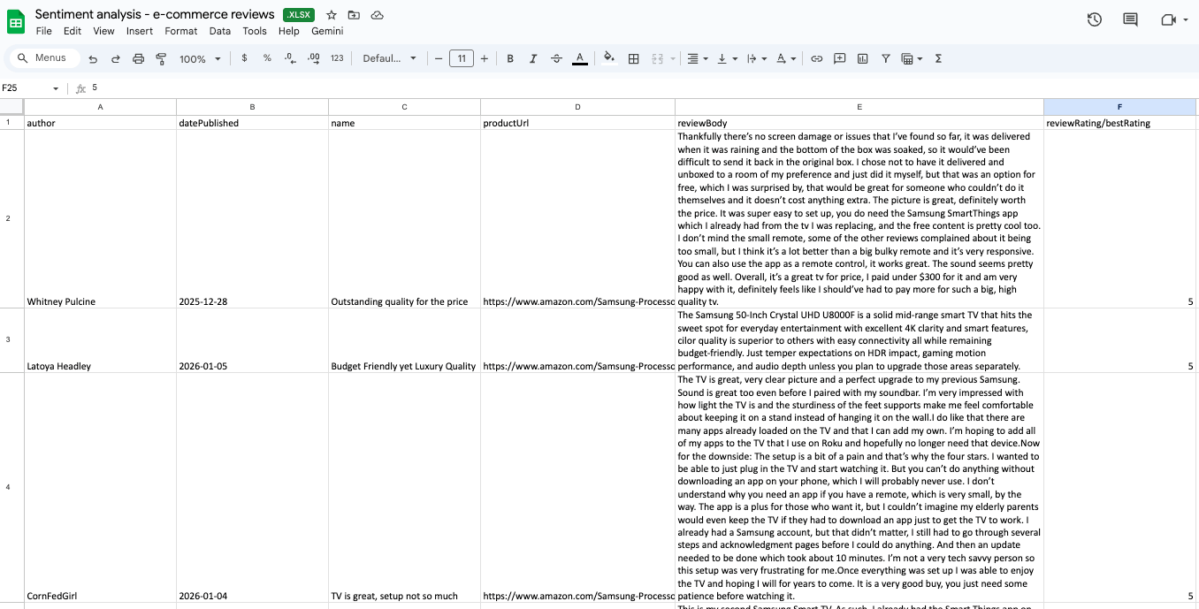
Task: Open the version history clock icon
Action: tap(1094, 19)
